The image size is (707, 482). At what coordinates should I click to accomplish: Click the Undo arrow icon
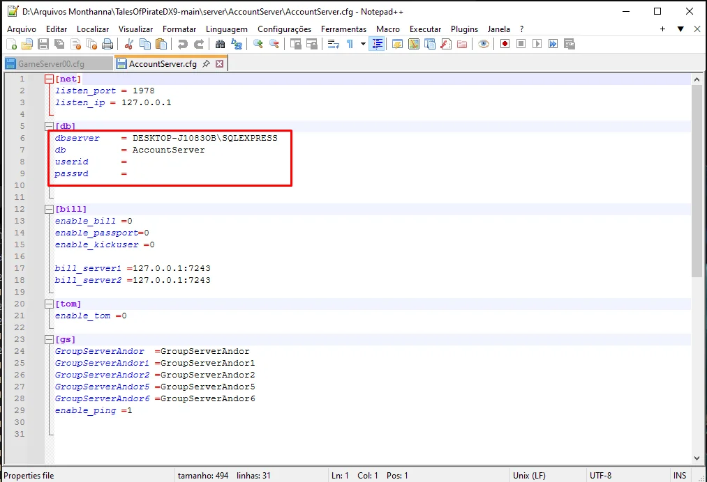pyautogui.click(x=183, y=44)
